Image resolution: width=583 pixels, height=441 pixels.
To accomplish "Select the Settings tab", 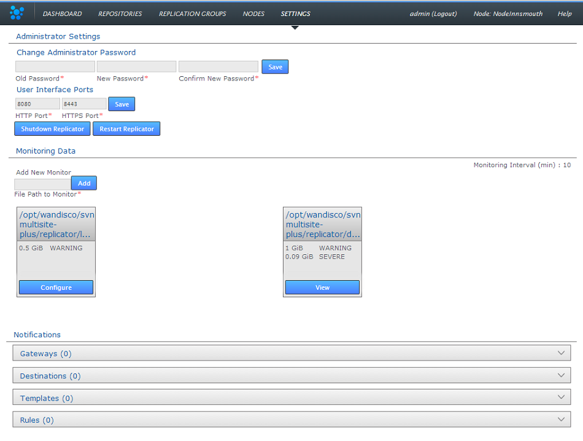I will [295, 14].
